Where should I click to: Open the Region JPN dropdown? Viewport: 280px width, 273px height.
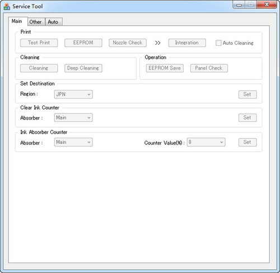pyautogui.click(x=73, y=95)
